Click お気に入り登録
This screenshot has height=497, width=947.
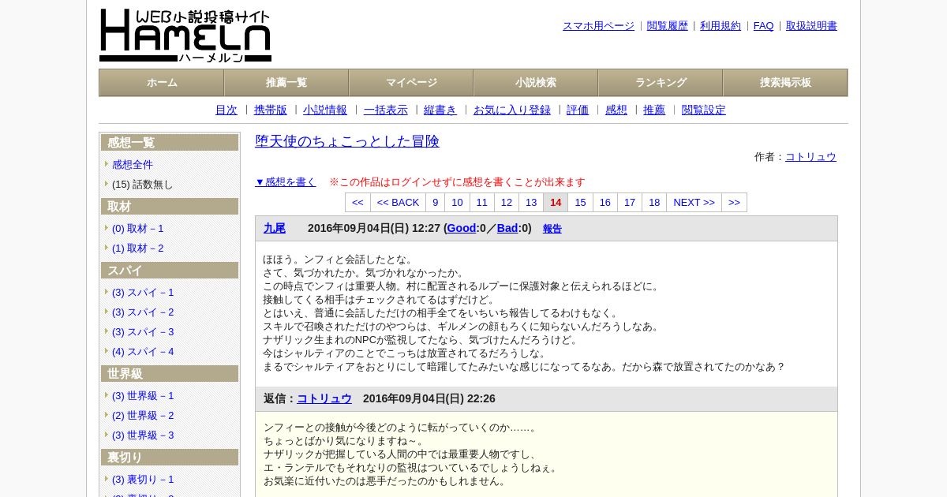(512, 110)
